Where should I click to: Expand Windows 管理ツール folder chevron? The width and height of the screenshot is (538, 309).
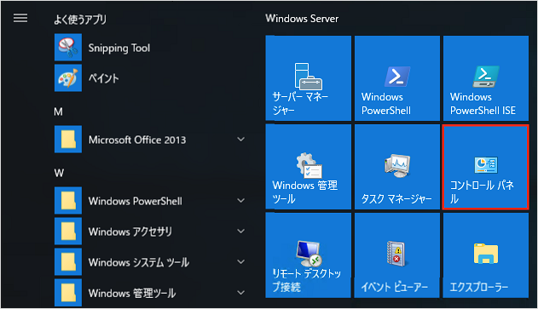point(241,293)
